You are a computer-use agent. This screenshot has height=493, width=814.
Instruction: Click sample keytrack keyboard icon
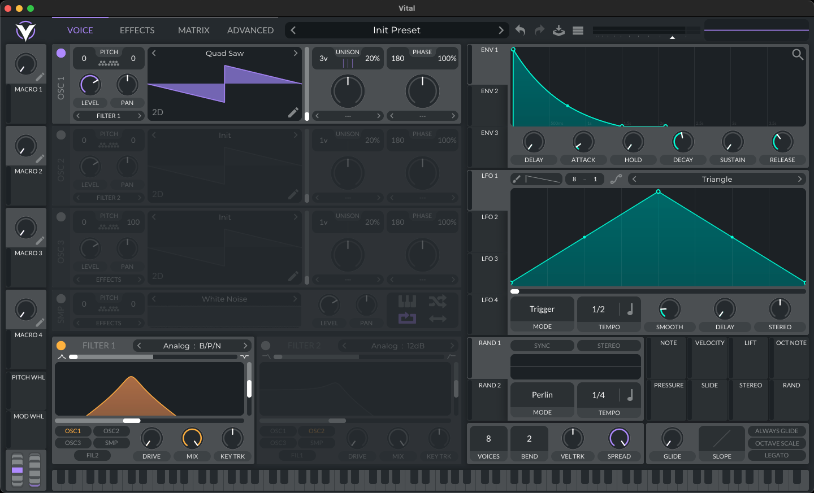point(407,301)
